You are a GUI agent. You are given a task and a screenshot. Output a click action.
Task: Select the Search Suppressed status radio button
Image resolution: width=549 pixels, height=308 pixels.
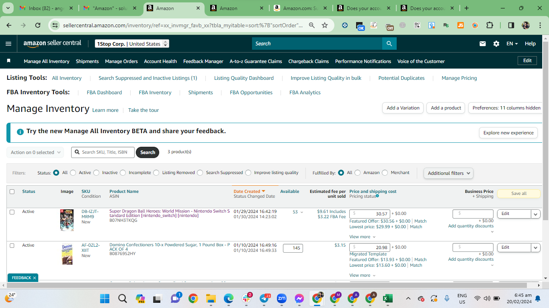click(200, 173)
